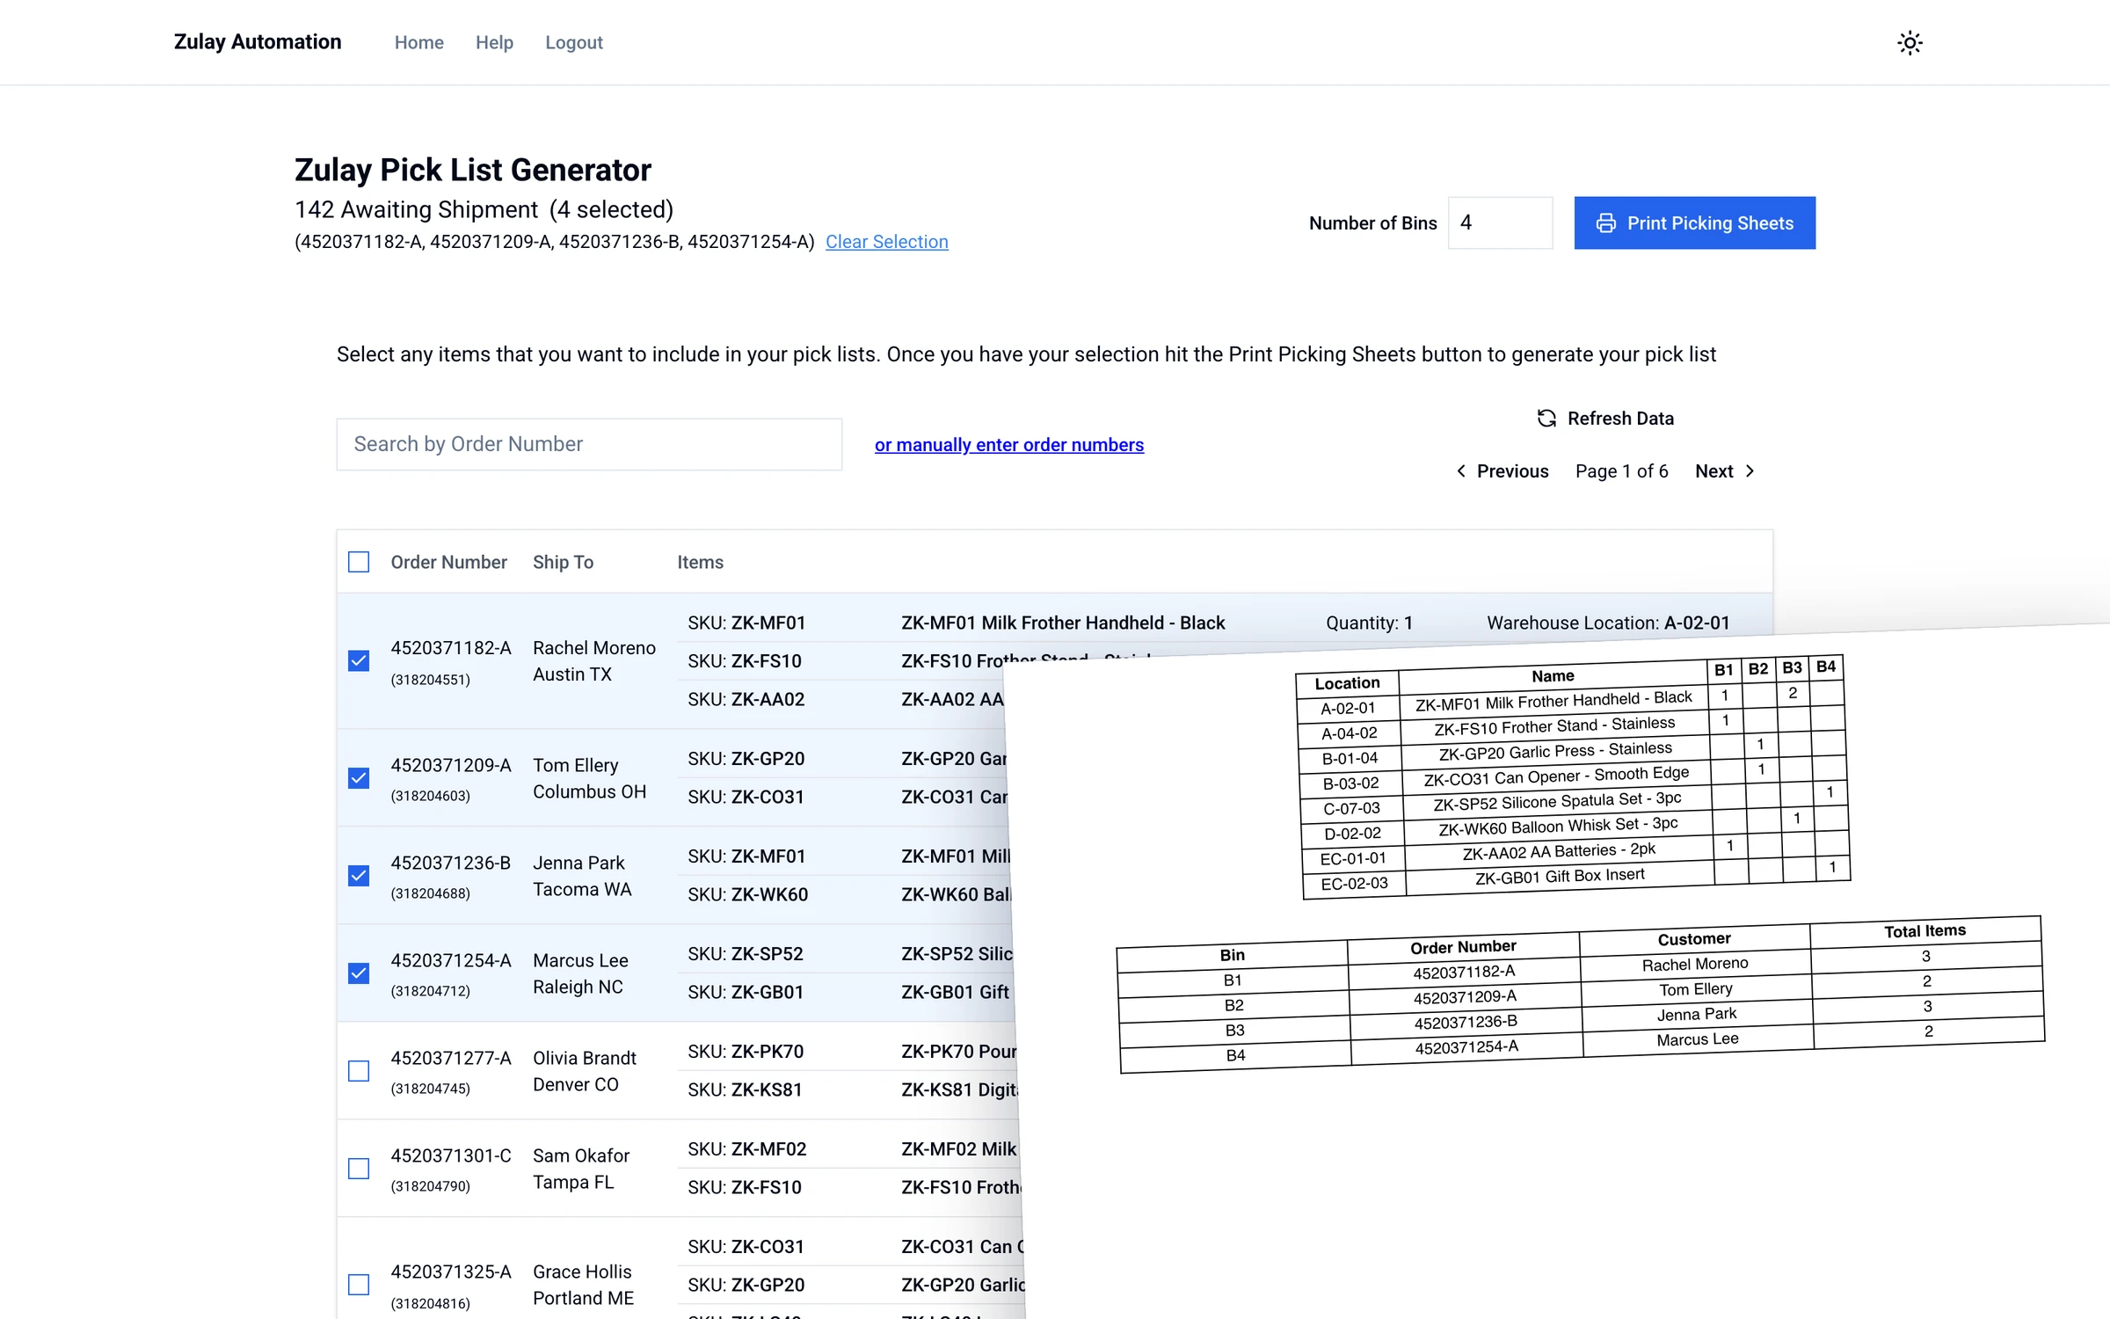
Task: Click the Order Number column header
Action: [x=448, y=562]
